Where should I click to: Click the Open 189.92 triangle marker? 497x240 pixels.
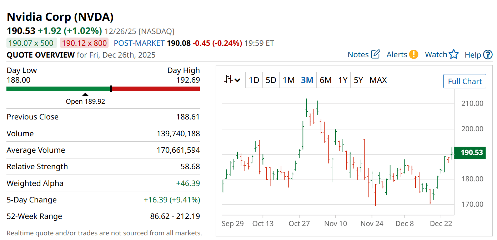pos(85,94)
